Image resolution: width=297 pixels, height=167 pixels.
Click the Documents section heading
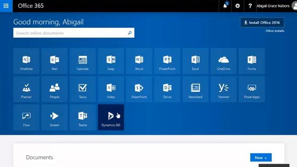click(39, 157)
